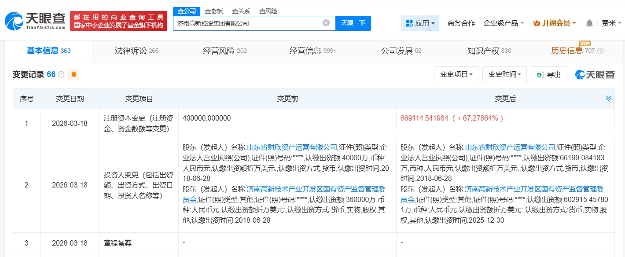Select the 查风险 search mode
The width and height of the screenshot is (625, 257).
268,11
